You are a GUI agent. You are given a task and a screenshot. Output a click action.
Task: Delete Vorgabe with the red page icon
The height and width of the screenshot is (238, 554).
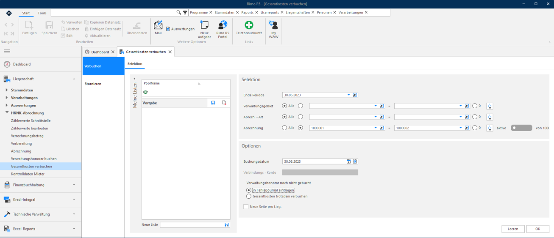tap(224, 103)
